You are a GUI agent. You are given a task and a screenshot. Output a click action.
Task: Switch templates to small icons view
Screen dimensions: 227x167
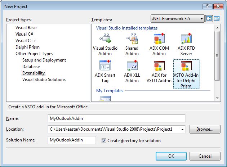217,18
